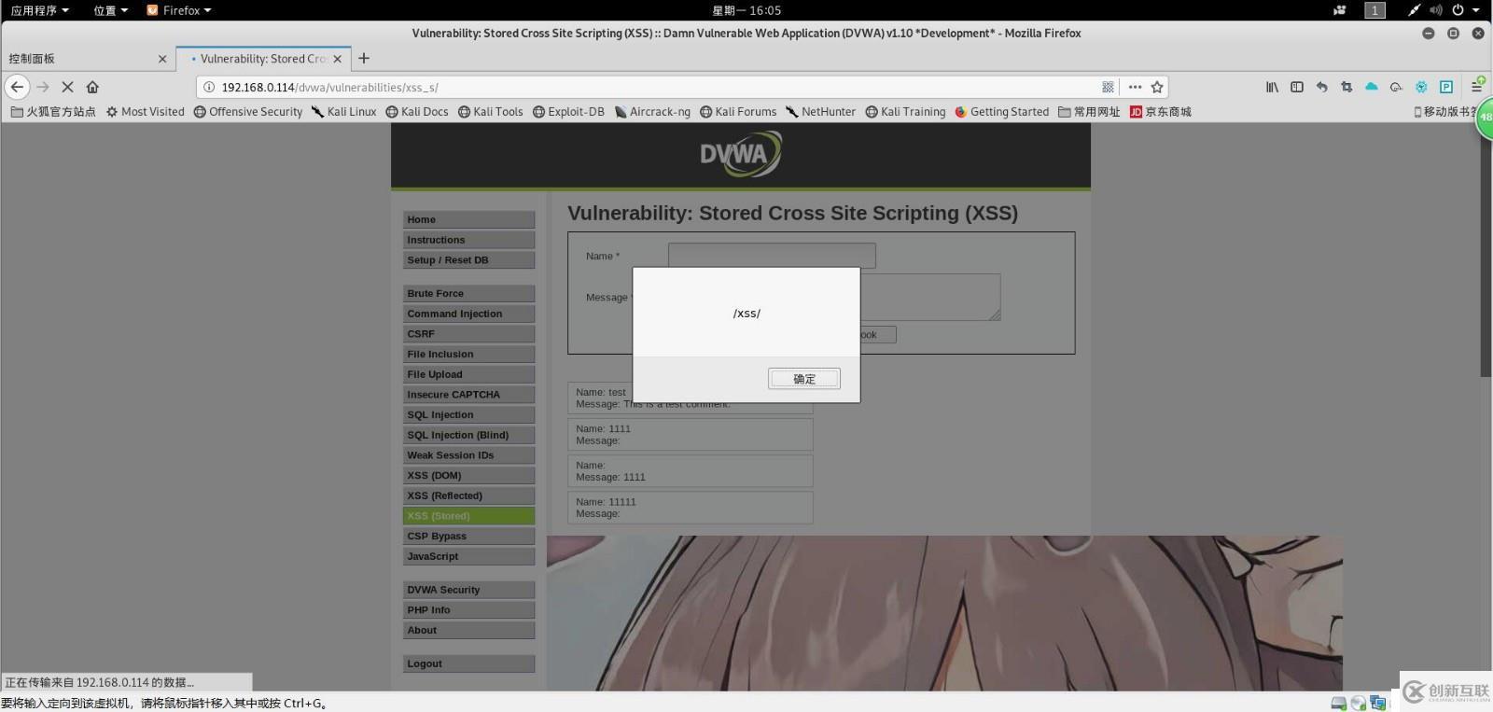The image size is (1493, 712).
Task: Open the 常用网址 bookmarks folder
Action: click(x=1089, y=112)
